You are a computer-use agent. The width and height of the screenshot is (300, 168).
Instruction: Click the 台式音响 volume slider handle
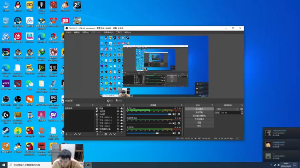point(157,133)
